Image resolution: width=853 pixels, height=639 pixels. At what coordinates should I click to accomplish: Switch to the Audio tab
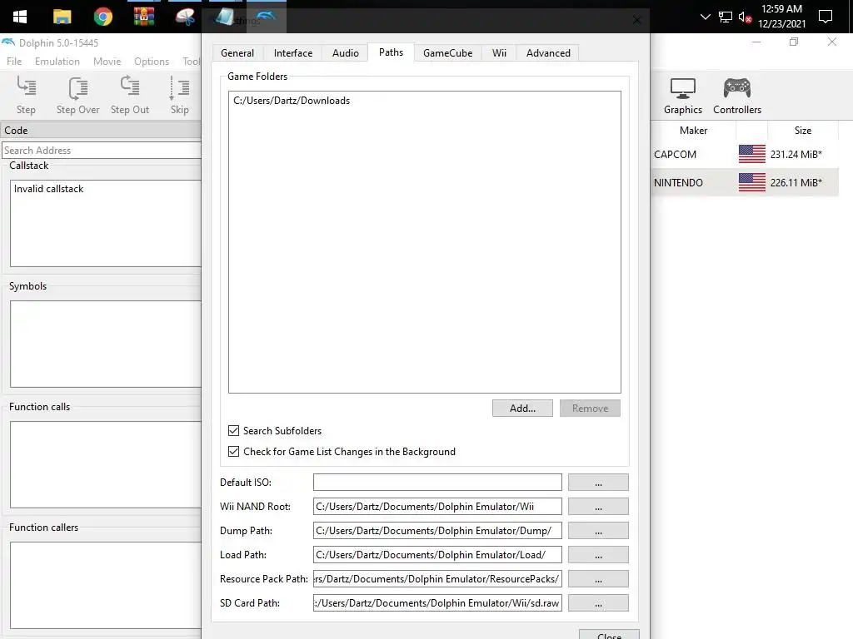[346, 52]
